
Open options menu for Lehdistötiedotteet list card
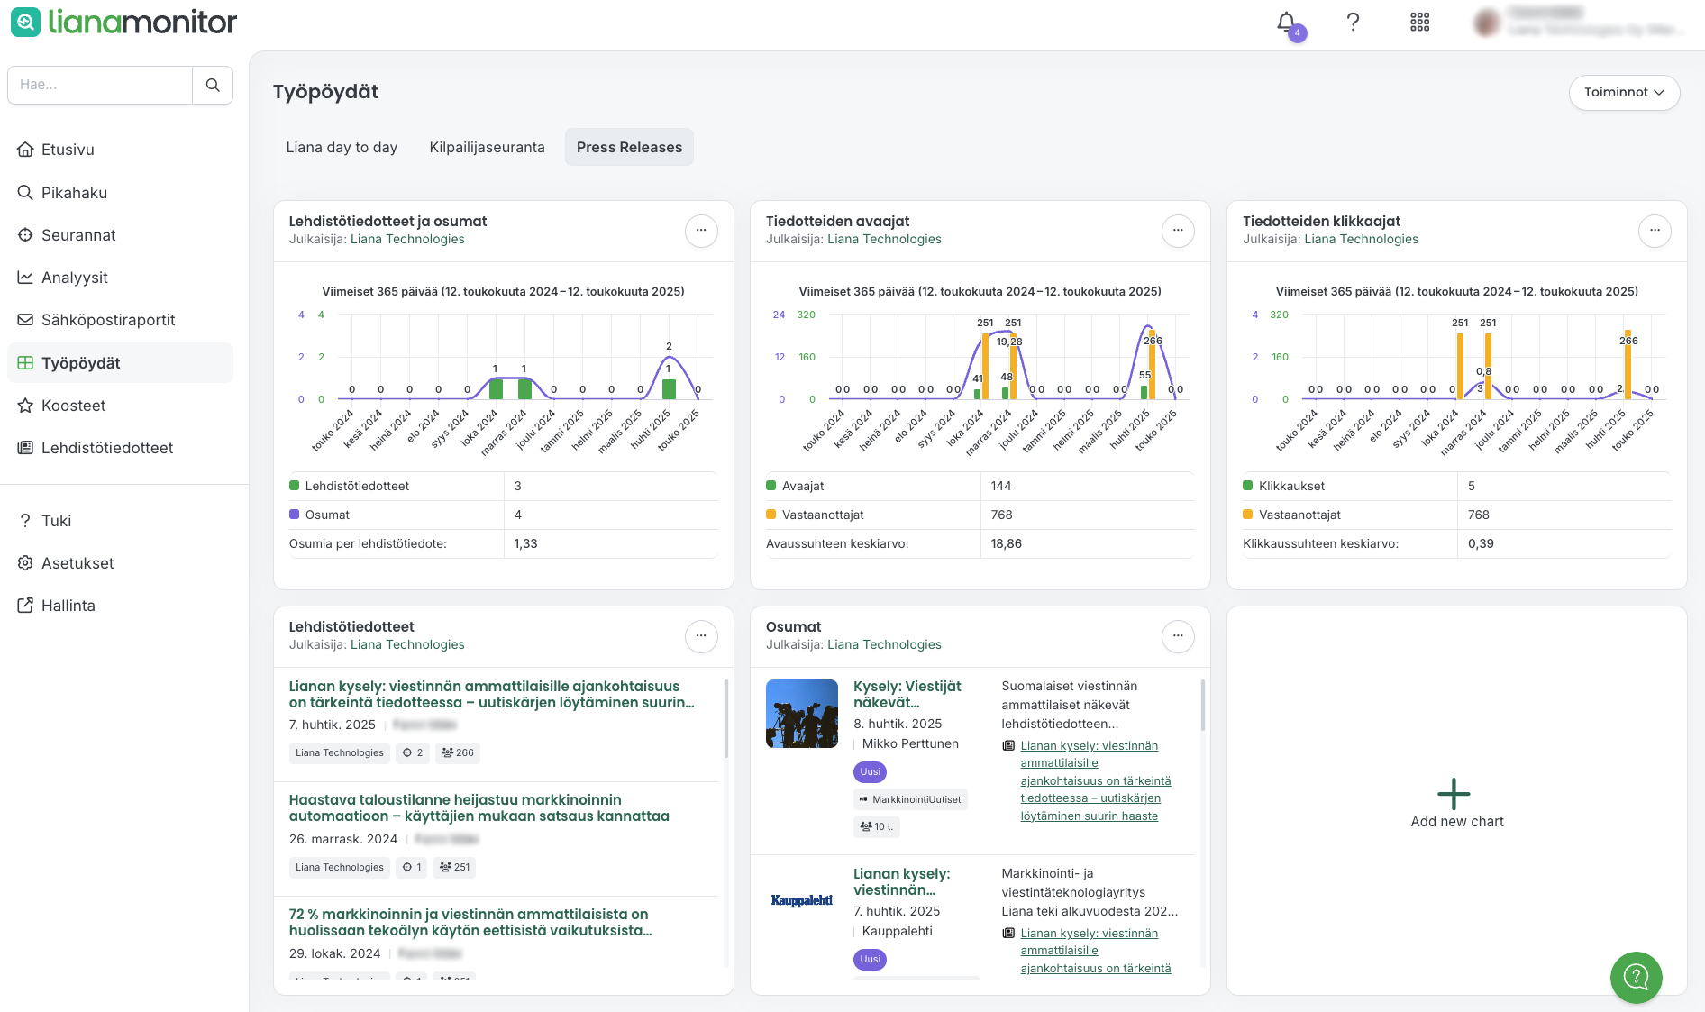701,636
